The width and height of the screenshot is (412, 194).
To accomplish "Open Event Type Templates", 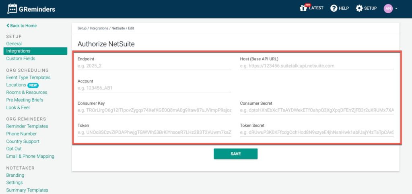I will coord(28,78).
